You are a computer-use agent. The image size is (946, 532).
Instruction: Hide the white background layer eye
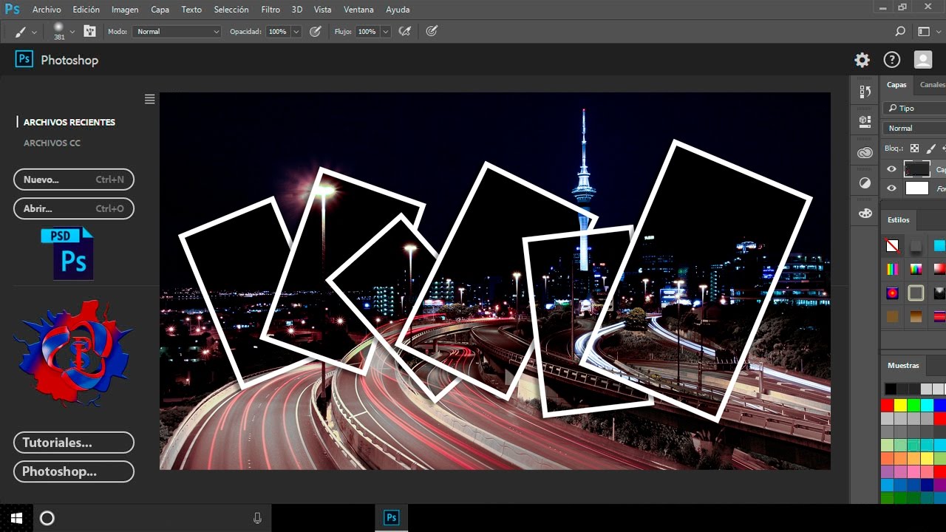(891, 188)
